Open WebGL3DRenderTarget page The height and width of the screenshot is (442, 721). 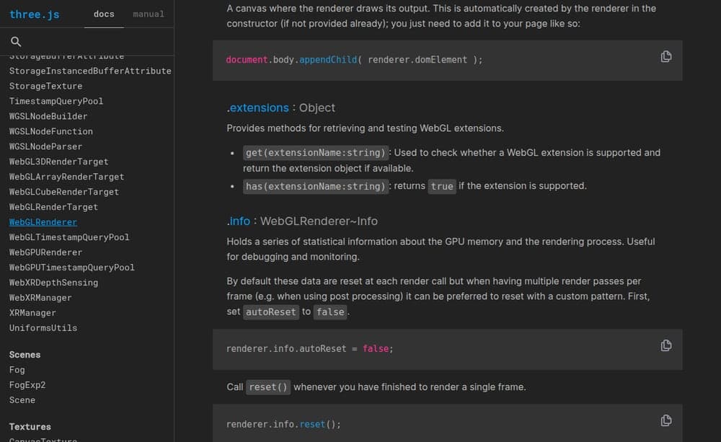pyautogui.click(x=59, y=162)
